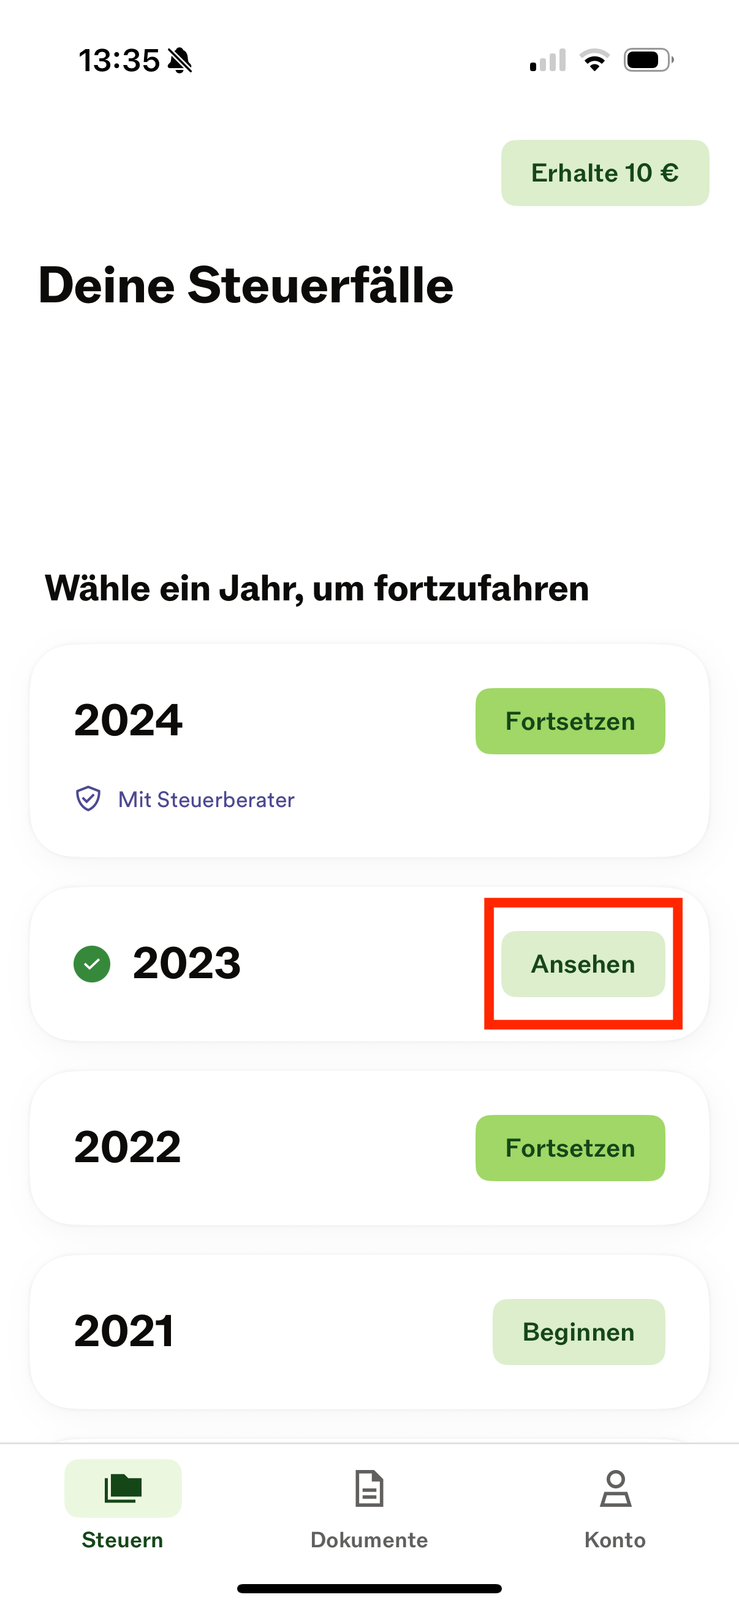The height and width of the screenshot is (1608, 739).
Task: Tap the battery indicator icon
Action: pyautogui.click(x=648, y=61)
